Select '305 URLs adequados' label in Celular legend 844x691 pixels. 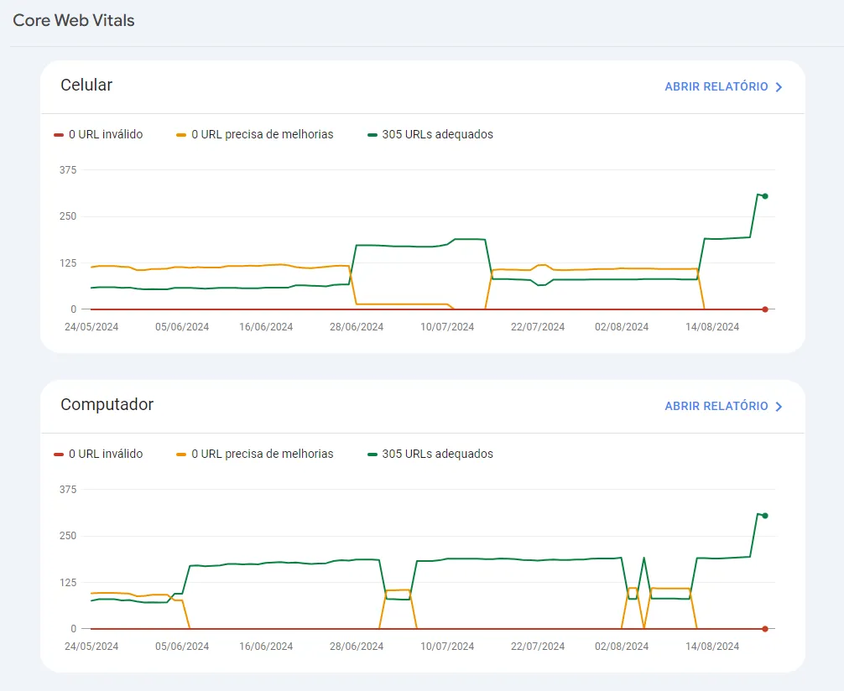[437, 134]
